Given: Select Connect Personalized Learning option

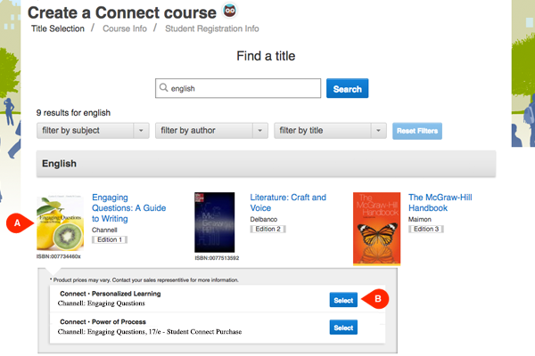Looking at the screenshot, I should 342,299.
